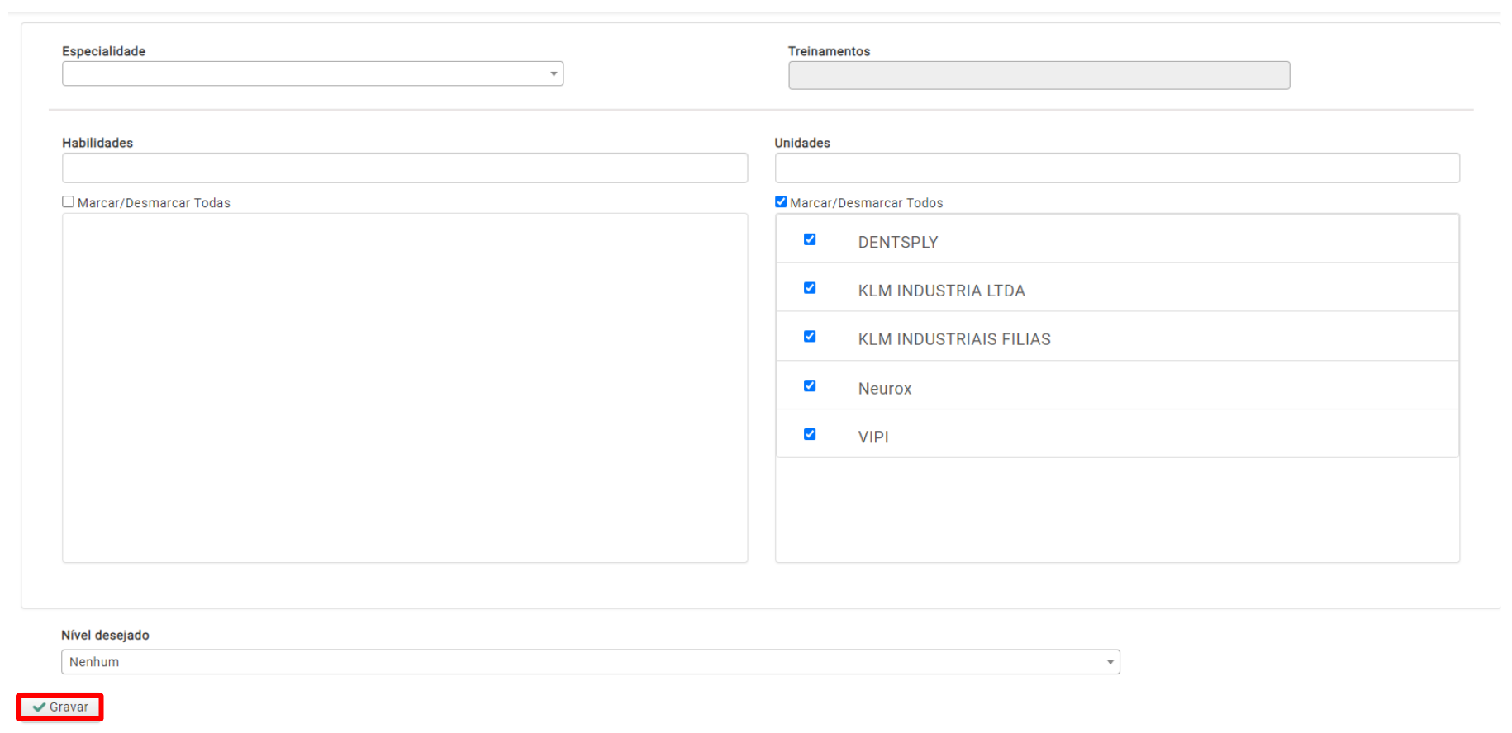The image size is (1512, 733).
Task: Uncheck the KLM INDUSTRIA LTDA checkbox
Action: [810, 288]
